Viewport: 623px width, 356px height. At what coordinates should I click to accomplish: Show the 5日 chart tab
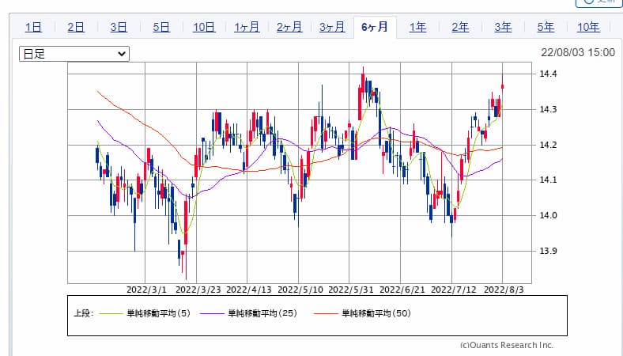pyautogui.click(x=161, y=27)
